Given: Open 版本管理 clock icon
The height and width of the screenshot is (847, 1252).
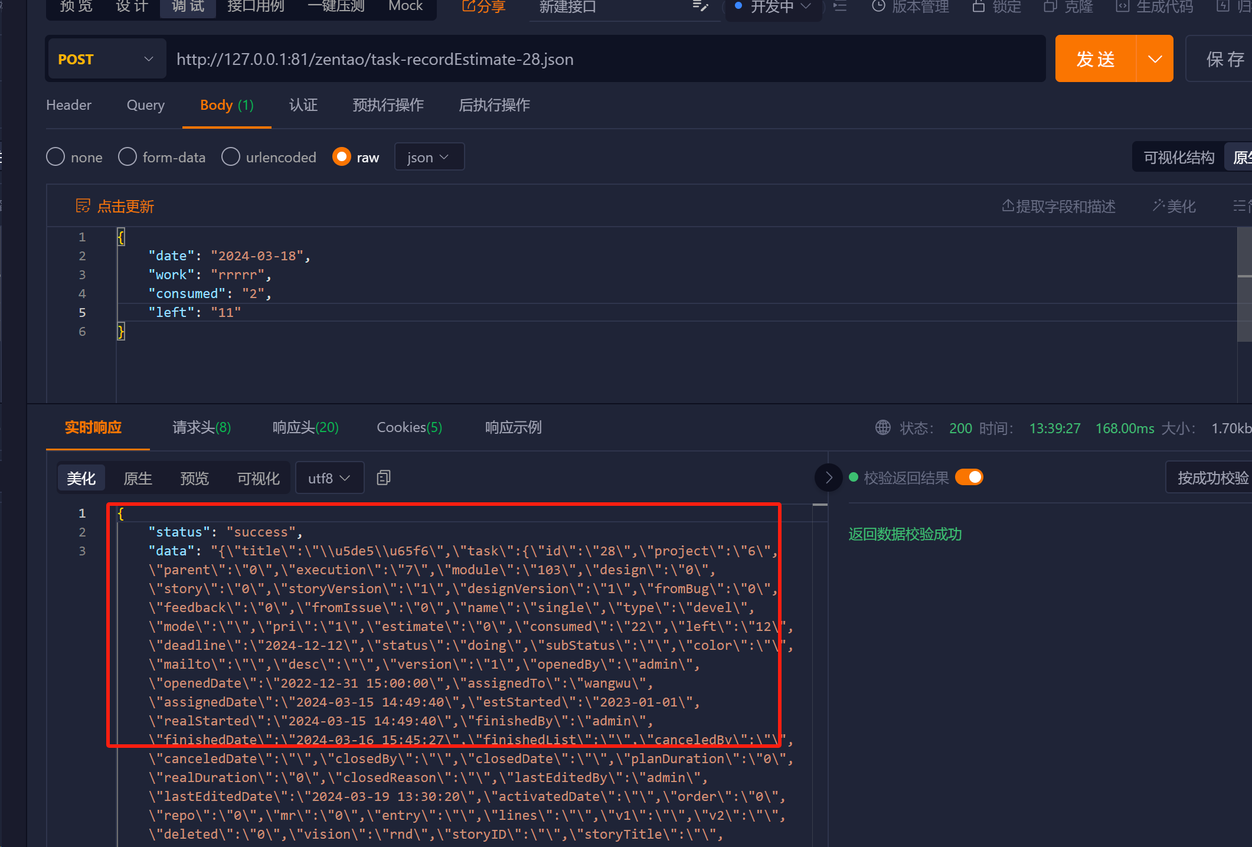Looking at the screenshot, I should (878, 6).
